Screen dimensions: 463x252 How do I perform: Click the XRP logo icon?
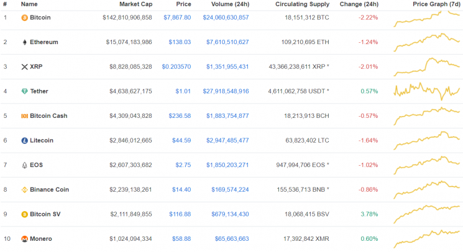pos(24,67)
